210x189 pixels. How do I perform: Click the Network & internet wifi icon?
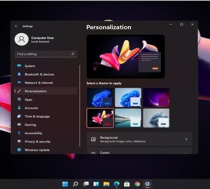(x=19, y=83)
